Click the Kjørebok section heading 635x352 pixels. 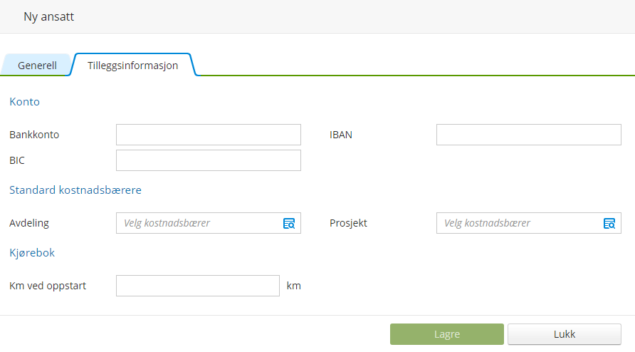click(32, 253)
